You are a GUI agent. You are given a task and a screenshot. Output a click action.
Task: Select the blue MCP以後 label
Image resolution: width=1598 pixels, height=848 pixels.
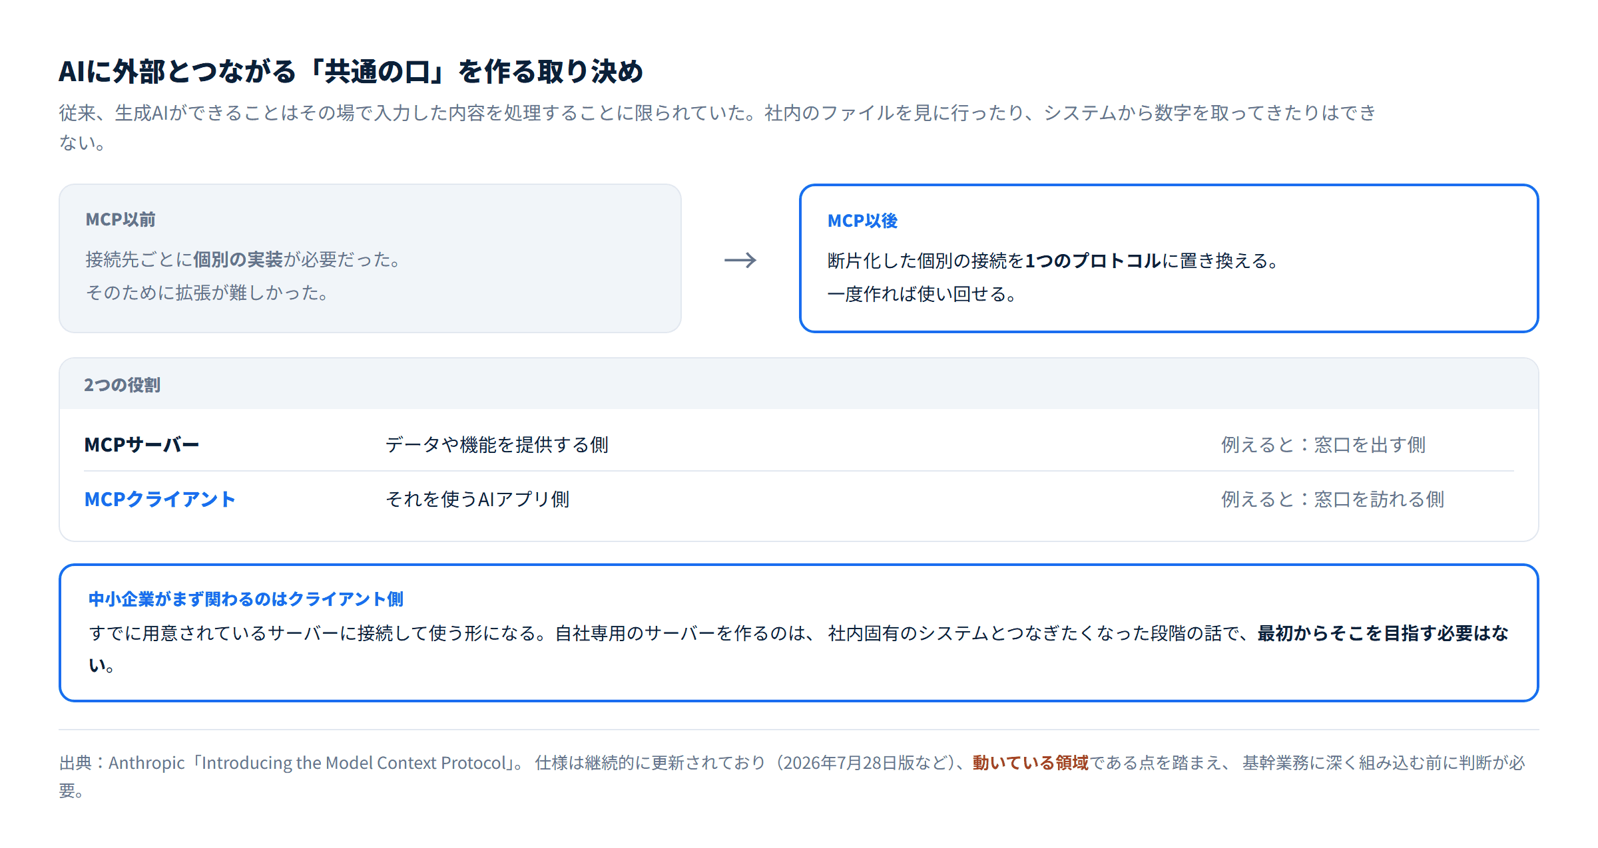tap(862, 221)
